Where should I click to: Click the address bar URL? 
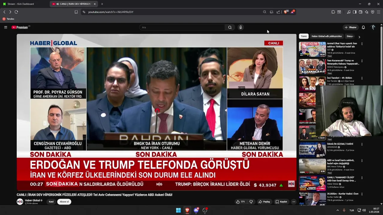111,12
